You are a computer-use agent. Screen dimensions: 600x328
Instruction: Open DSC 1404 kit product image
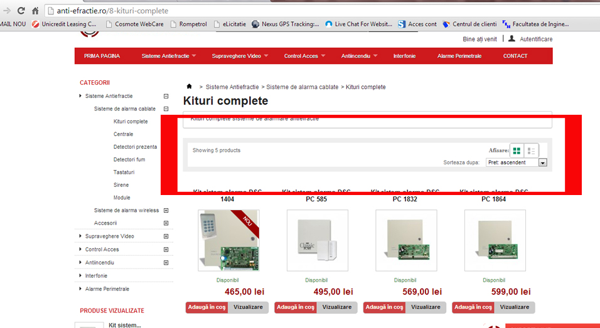tap(228, 240)
